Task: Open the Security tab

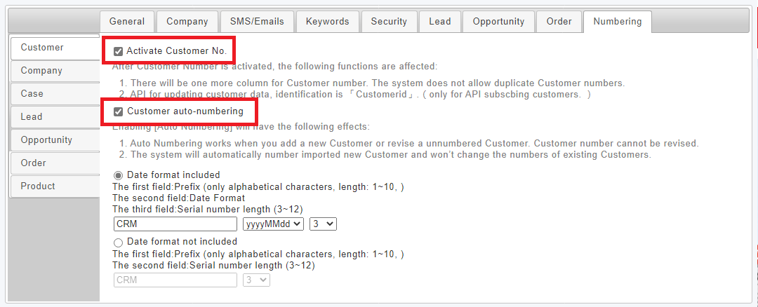Action: coord(389,22)
